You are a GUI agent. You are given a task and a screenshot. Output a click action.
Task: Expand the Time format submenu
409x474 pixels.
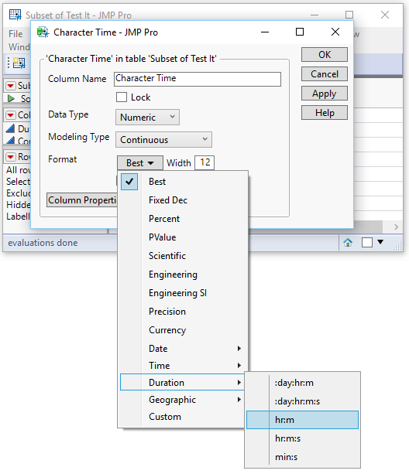(183, 366)
